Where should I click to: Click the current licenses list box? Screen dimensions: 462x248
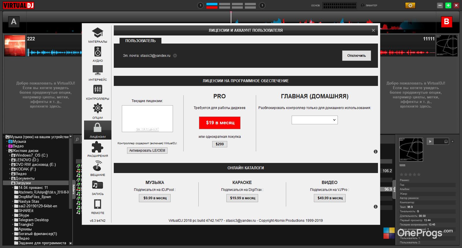click(x=147, y=119)
